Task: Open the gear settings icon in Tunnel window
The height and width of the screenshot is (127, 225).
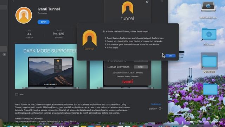Action: tap(147, 2)
